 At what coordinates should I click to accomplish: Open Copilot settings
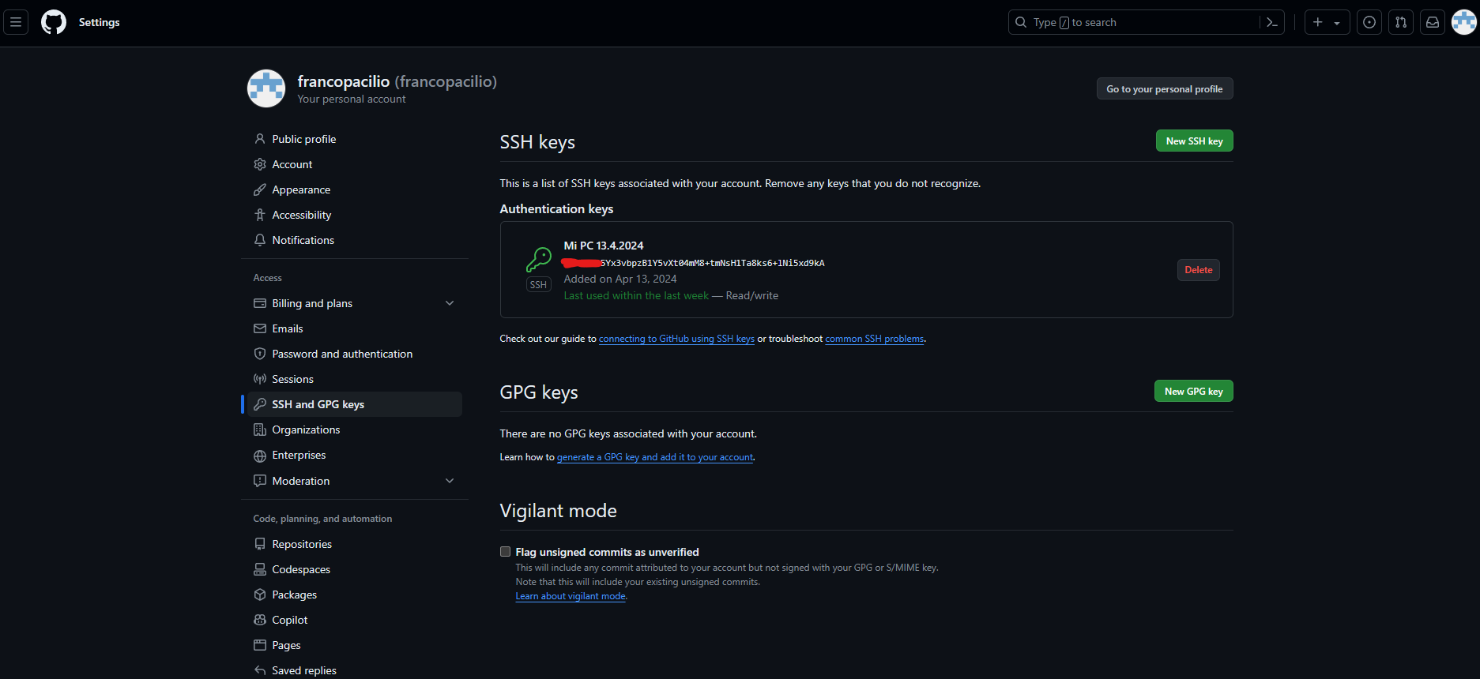coord(355,620)
